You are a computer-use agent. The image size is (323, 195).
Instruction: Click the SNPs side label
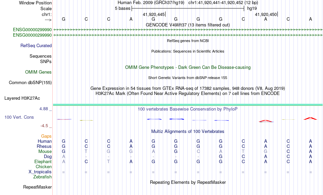(x=46, y=61)
